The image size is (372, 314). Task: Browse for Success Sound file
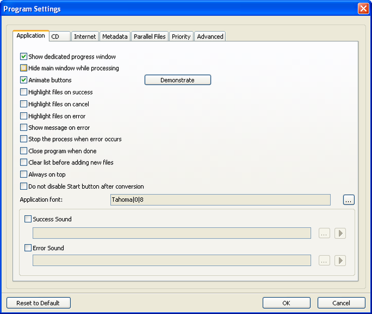[324, 233]
